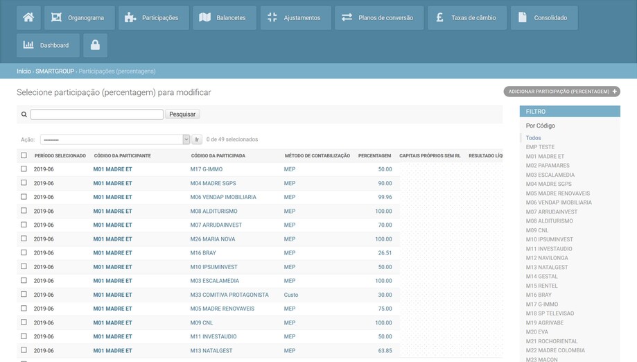637x362 pixels.
Task: Focus the search text field
Action: point(96,114)
